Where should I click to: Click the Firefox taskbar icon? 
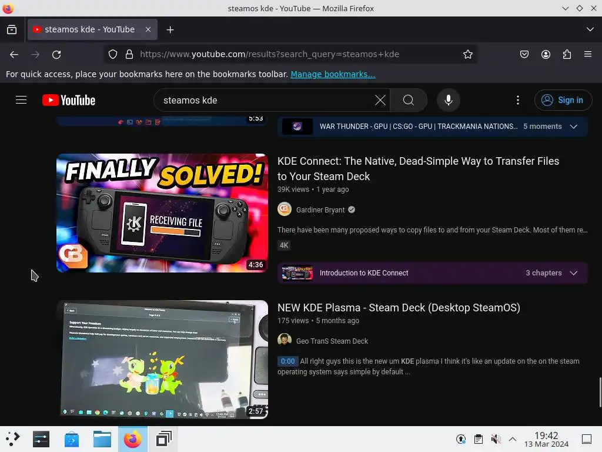(x=132, y=439)
